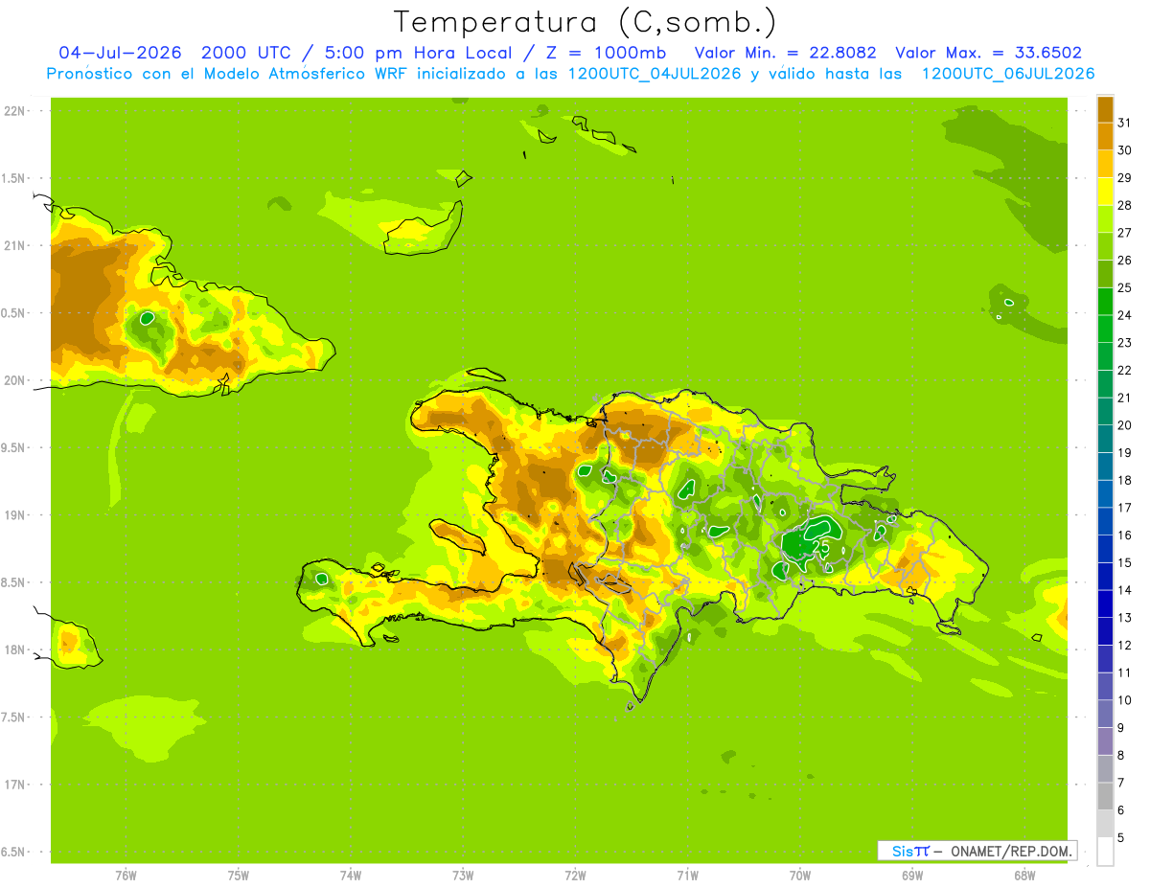Click the title "Temperatura (C,somb.)"
Image resolution: width=1150 pixels, height=888 pixels.
point(585,22)
